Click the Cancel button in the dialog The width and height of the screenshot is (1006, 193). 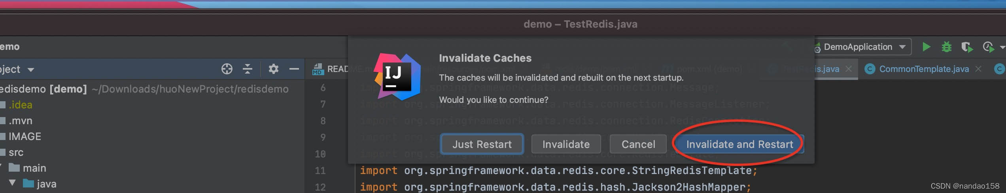[x=638, y=144]
